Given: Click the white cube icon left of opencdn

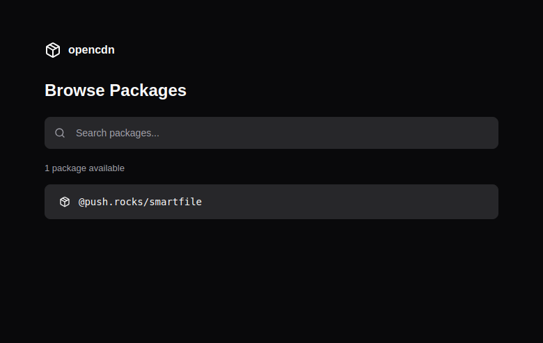Looking at the screenshot, I should (x=53, y=50).
